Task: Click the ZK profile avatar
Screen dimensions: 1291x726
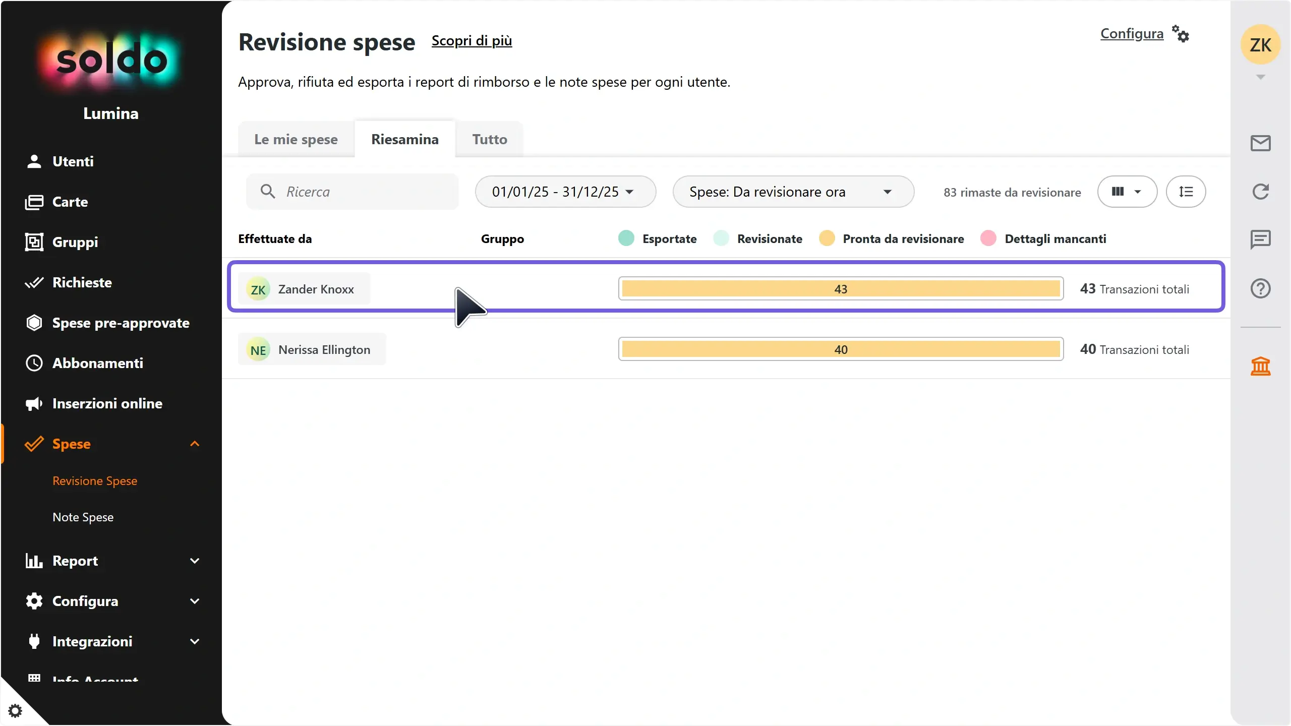Action: coord(1260,45)
